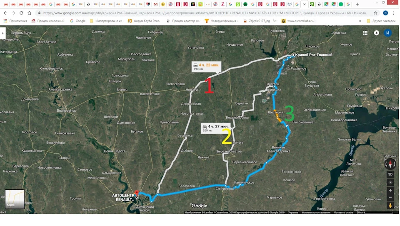
Task: Open www.dusterclubs.ru bookmark
Action: (x=298, y=21)
